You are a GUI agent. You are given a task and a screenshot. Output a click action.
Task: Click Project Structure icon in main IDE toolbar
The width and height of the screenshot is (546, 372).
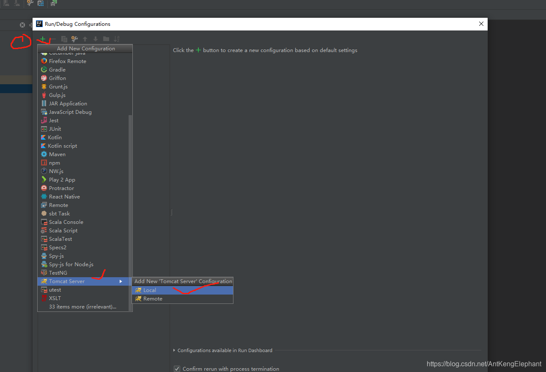click(x=41, y=3)
